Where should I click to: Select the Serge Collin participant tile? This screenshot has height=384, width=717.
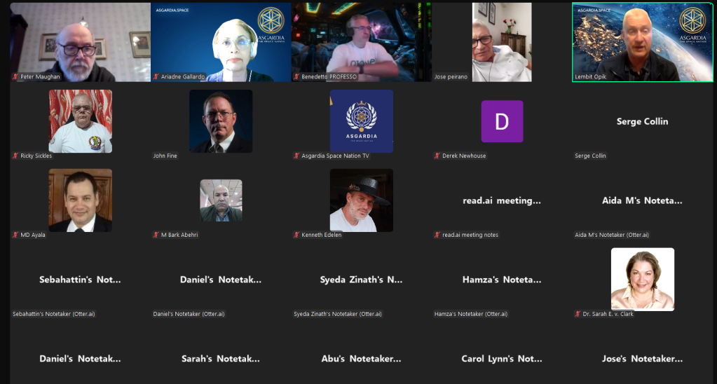click(x=642, y=122)
